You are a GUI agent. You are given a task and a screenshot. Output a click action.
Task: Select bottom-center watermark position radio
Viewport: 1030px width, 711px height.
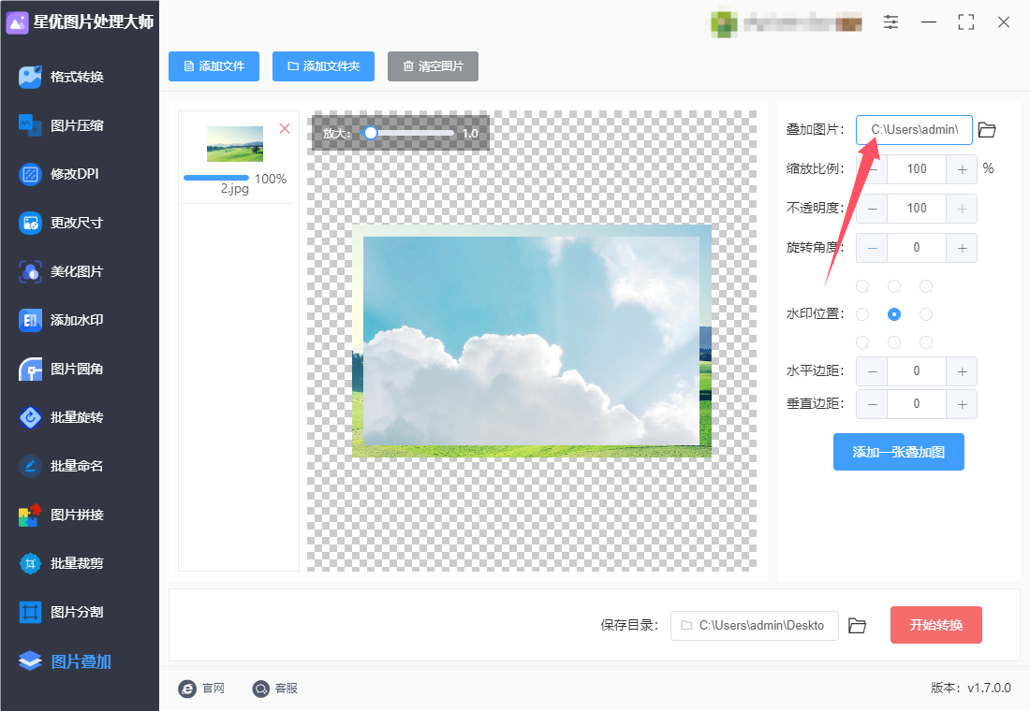894,342
